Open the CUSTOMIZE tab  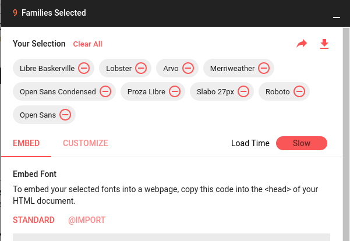pyautogui.click(x=86, y=143)
